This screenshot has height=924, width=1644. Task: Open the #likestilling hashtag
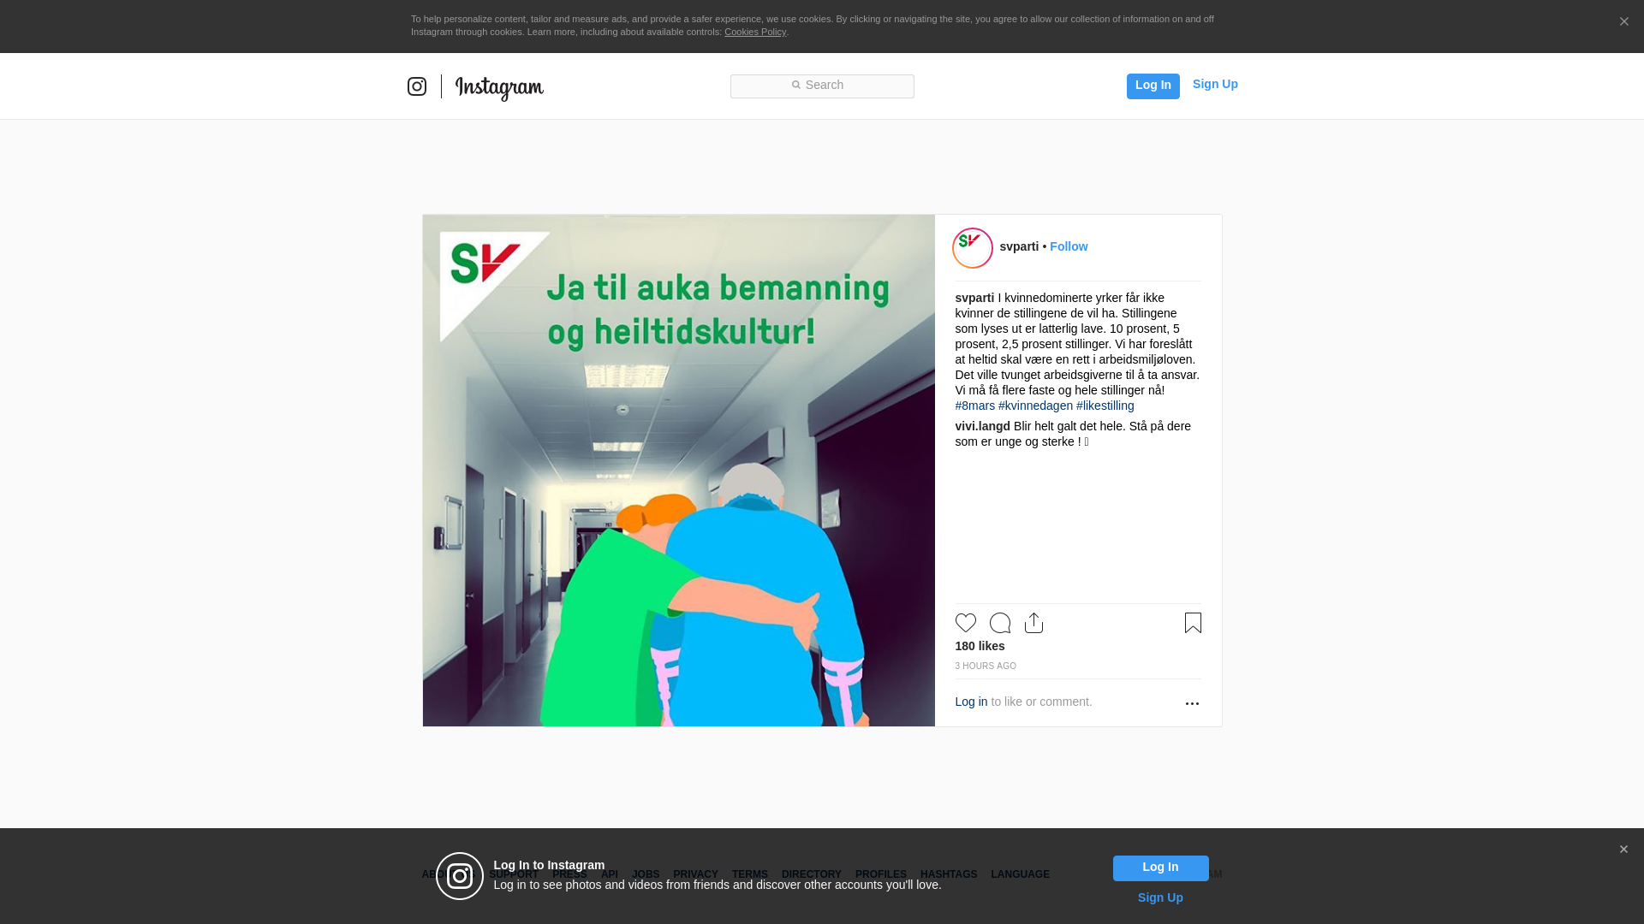coord(1105,406)
